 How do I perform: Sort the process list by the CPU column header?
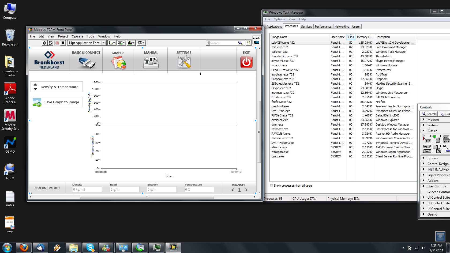(x=351, y=37)
